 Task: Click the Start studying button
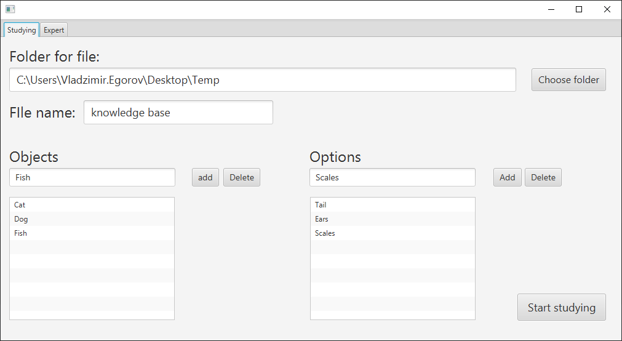tap(561, 307)
